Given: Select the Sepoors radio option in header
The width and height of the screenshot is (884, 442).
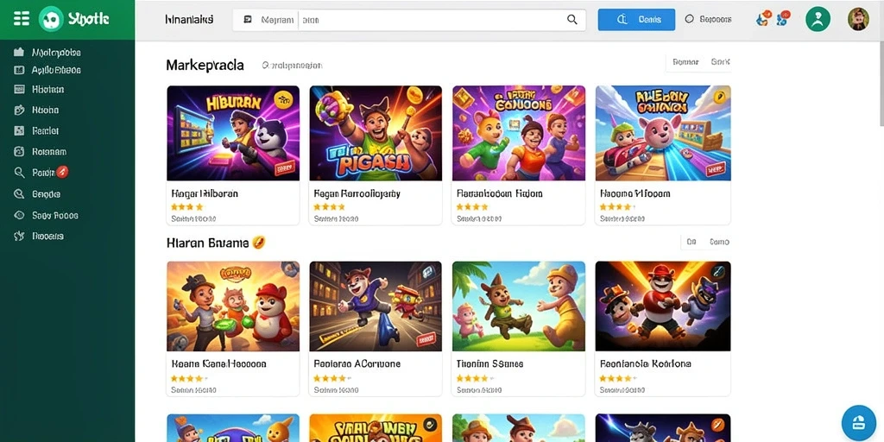Looking at the screenshot, I should click(x=708, y=19).
